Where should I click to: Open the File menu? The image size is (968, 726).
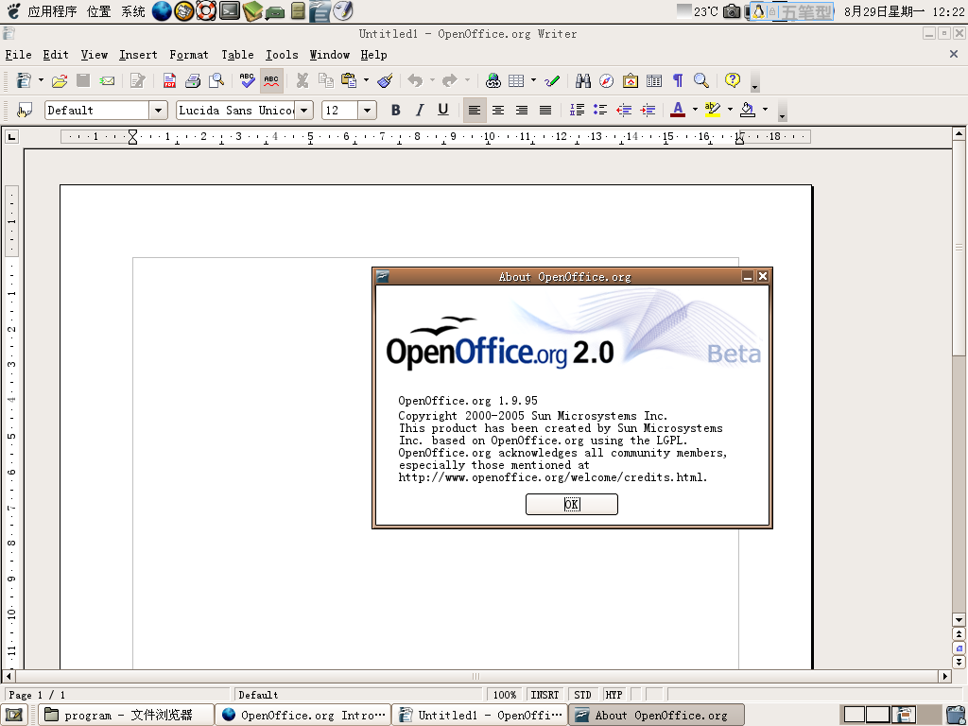point(18,55)
